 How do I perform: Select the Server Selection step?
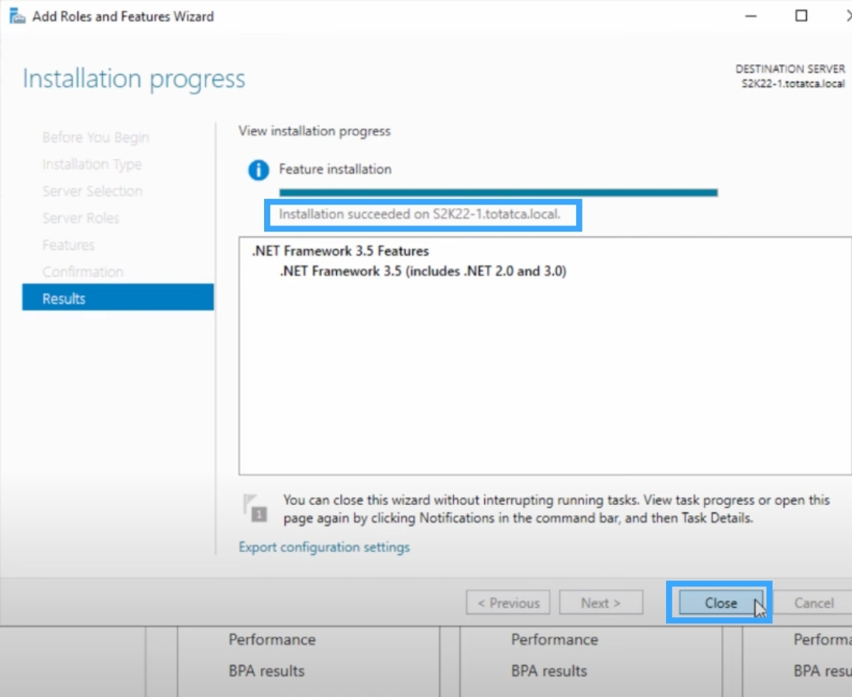[91, 191]
